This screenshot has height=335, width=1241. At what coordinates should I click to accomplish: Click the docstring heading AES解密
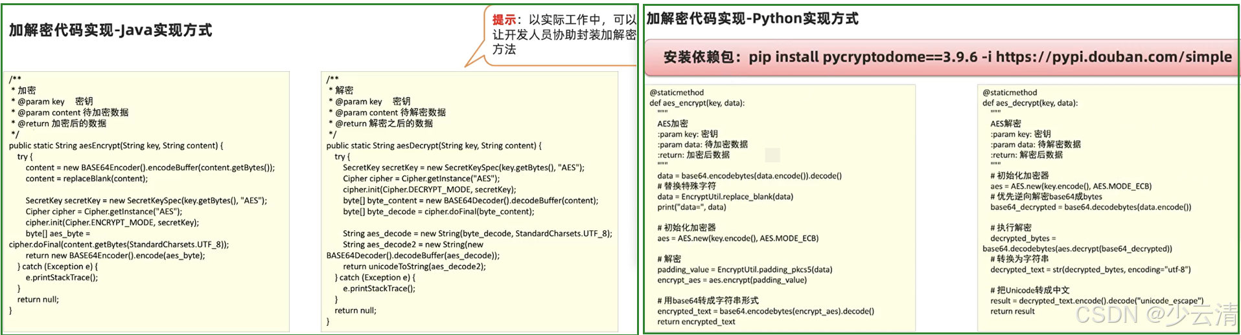[x=1006, y=124]
